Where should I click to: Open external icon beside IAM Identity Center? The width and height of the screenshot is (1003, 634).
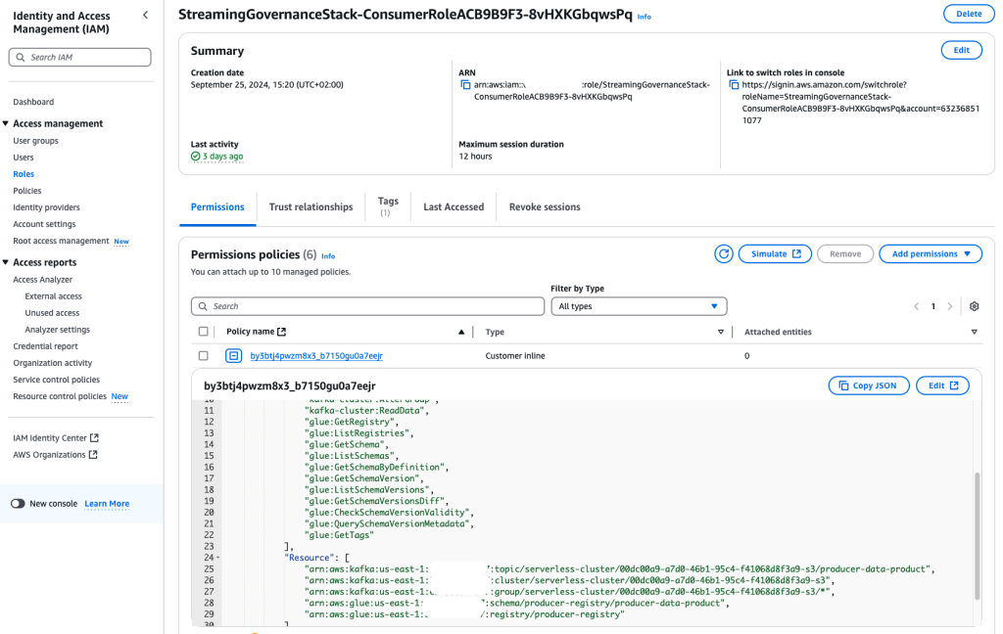94,437
